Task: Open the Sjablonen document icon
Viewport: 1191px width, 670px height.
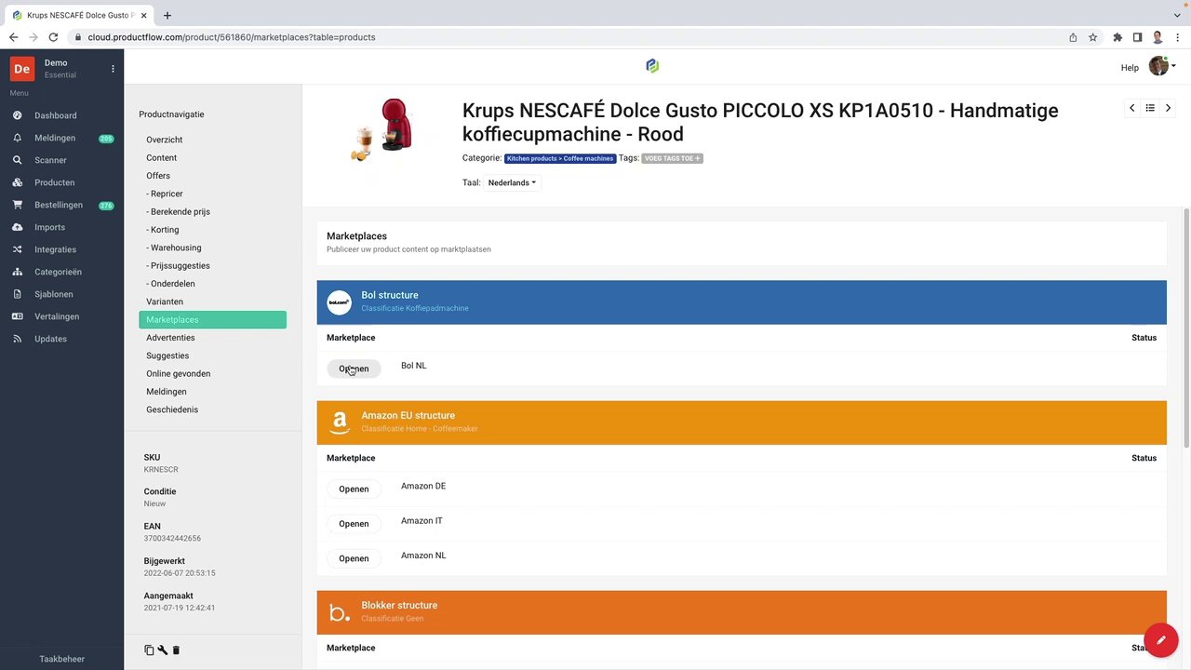Action: tap(17, 294)
